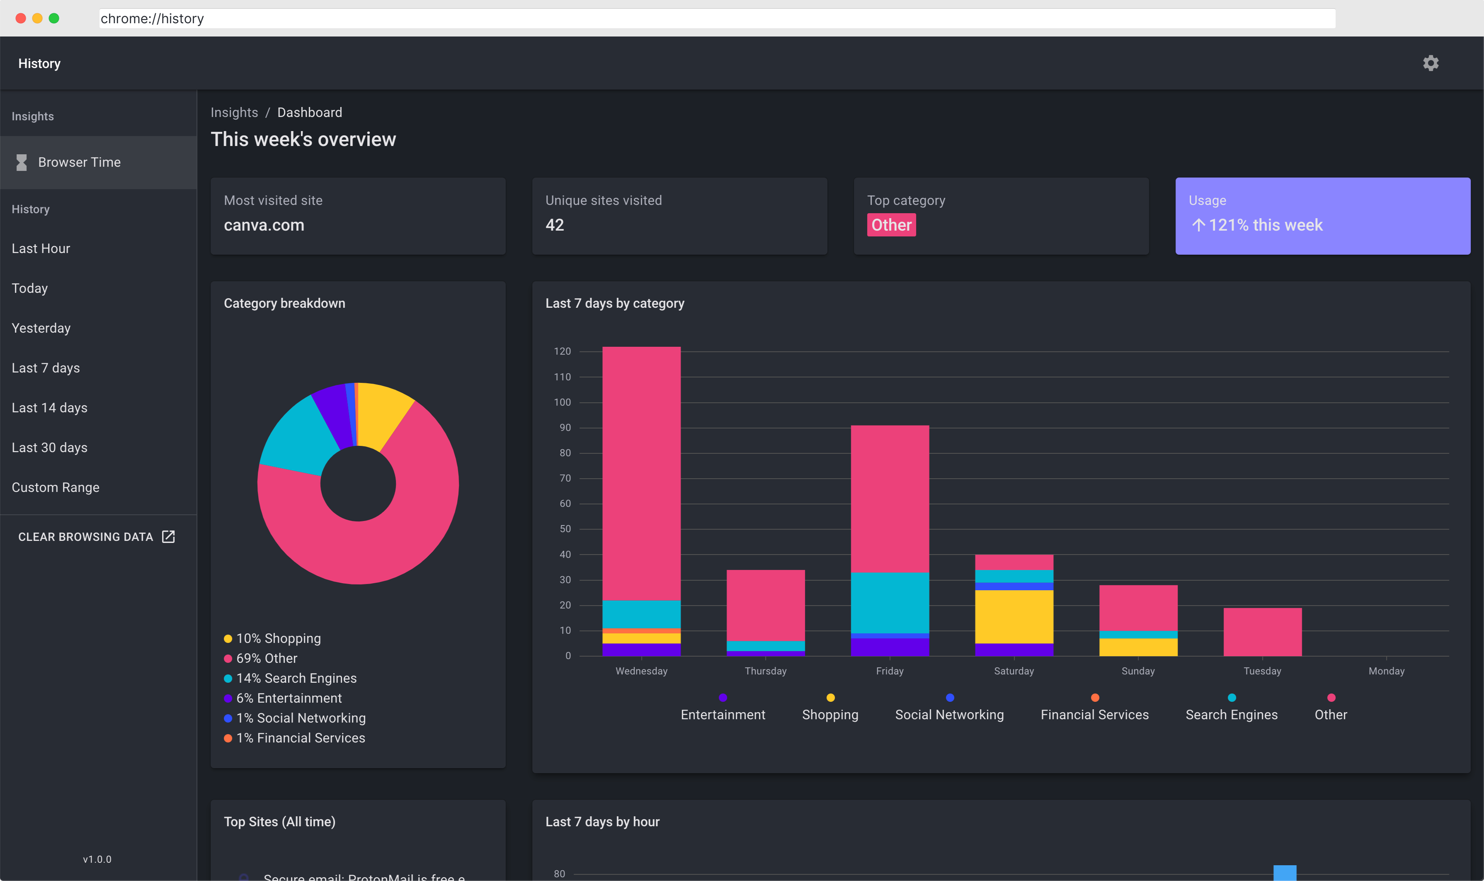Select Yesterday in the History list
Screen dimensions: 1484x881
(41, 328)
